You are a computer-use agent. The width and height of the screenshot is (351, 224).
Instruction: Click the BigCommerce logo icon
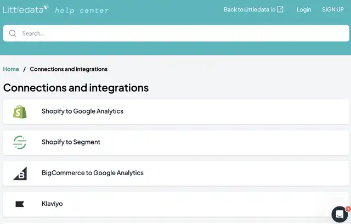tap(20, 173)
